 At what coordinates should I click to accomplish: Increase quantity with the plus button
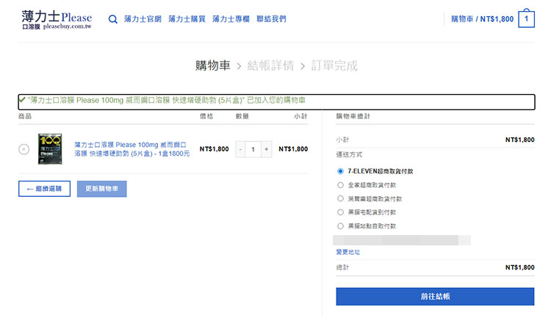click(267, 149)
